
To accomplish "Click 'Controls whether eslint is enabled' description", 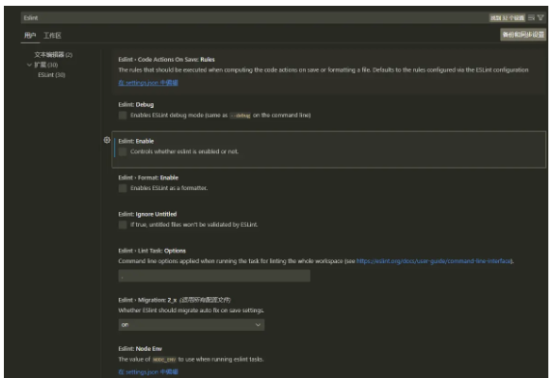I will tap(184, 152).
